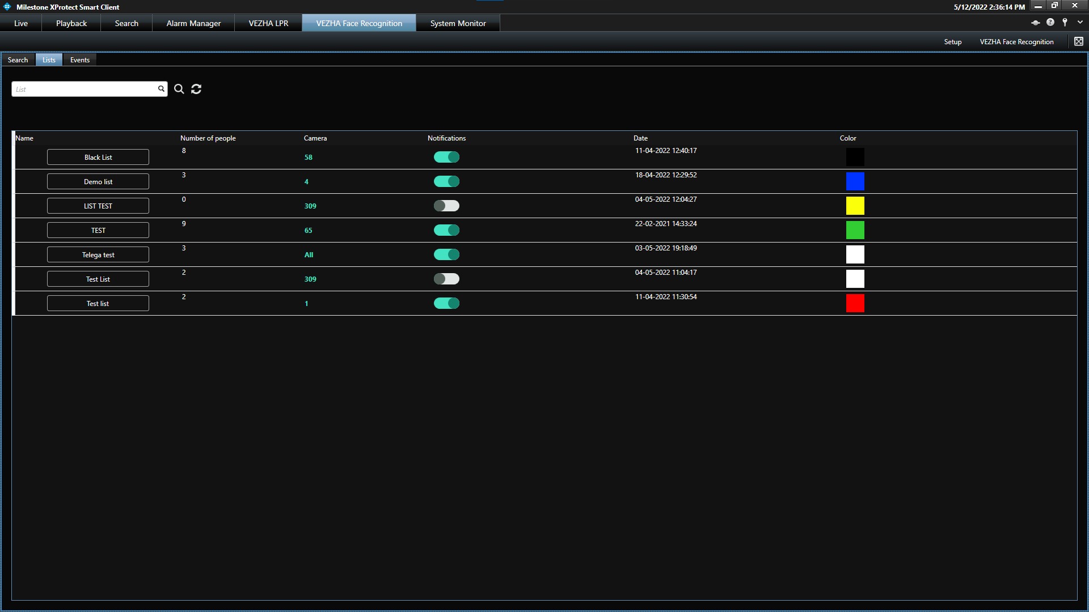Click the Notifications column header
1089x612 pixels.
click(446, 138)
